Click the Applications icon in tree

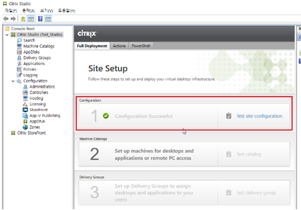[x=19, y=64]
